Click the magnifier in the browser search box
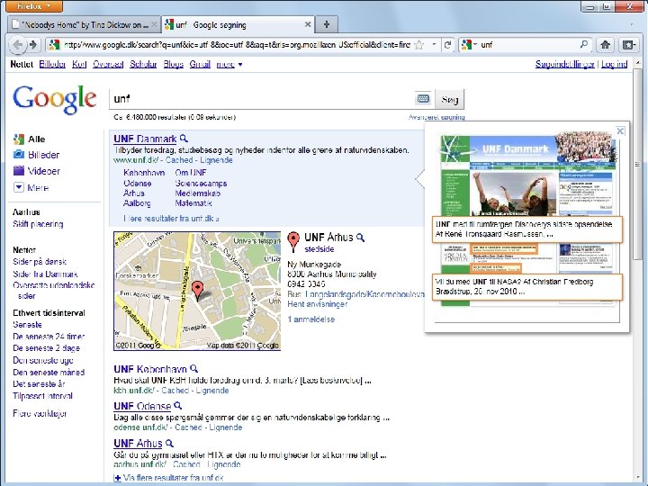 pos(583,44)
